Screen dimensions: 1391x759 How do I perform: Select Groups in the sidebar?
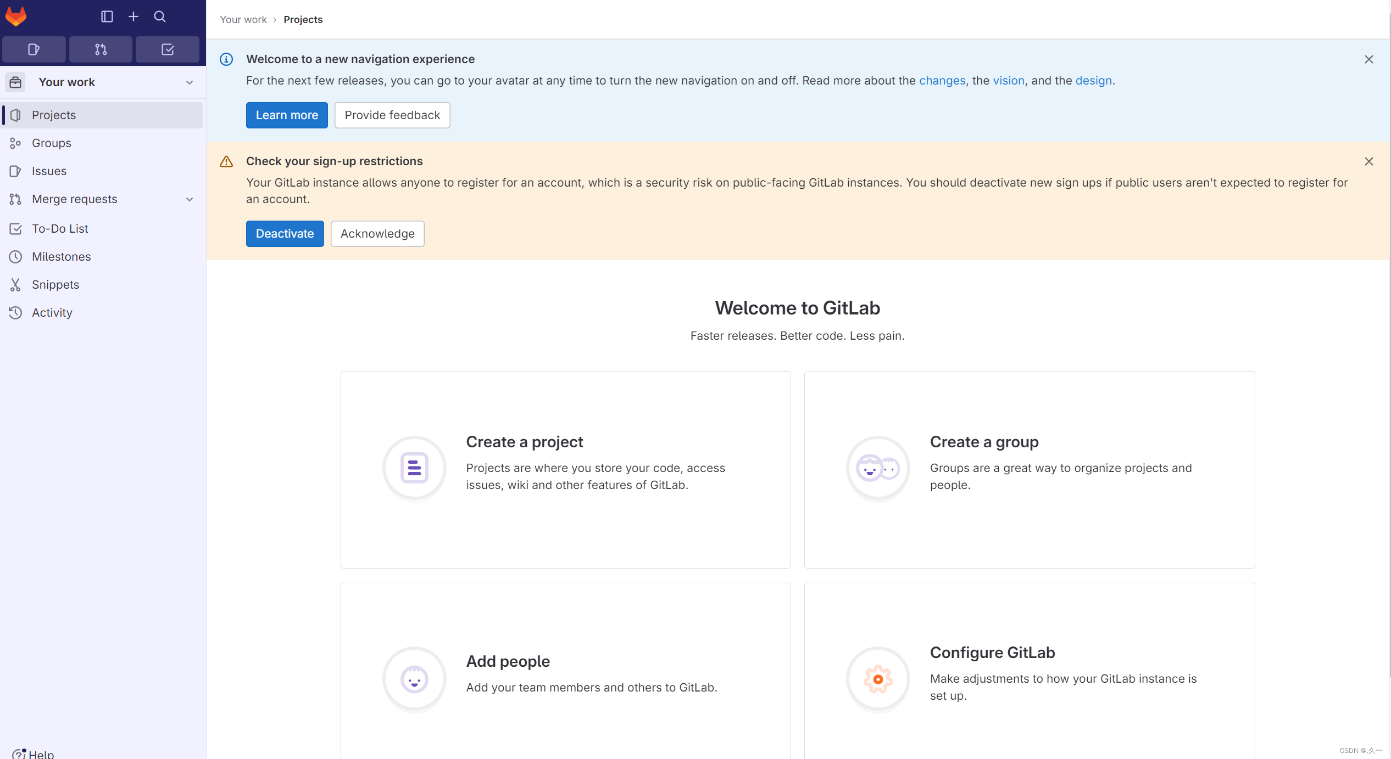click(x=52, y=143)
